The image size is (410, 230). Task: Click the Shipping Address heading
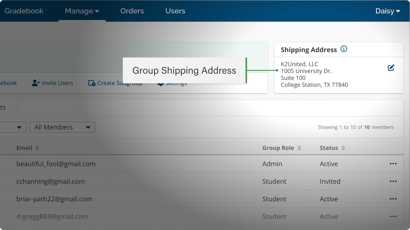click(309, 50)
